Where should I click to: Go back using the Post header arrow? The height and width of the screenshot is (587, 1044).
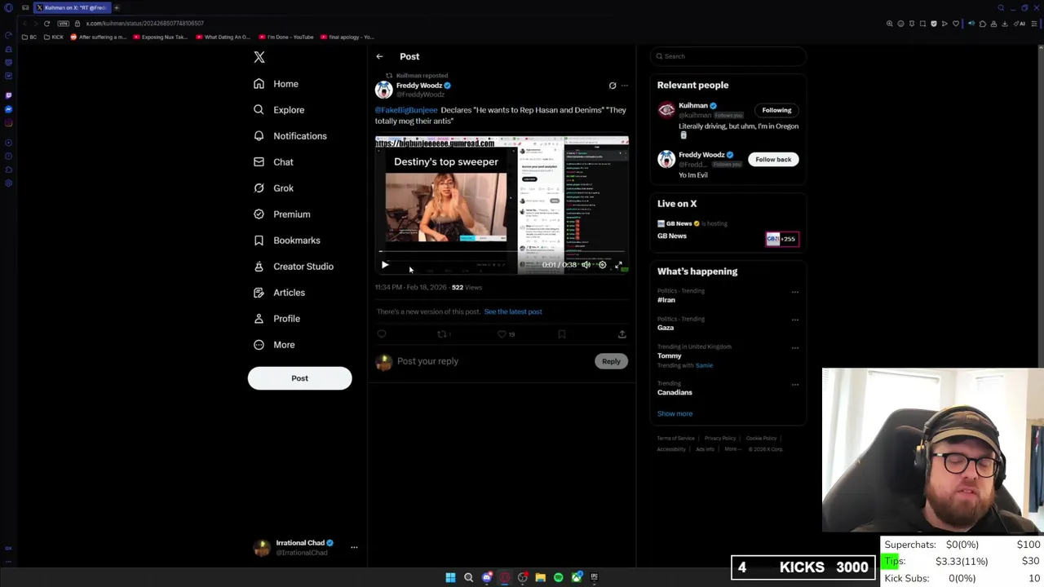(379, 56)
